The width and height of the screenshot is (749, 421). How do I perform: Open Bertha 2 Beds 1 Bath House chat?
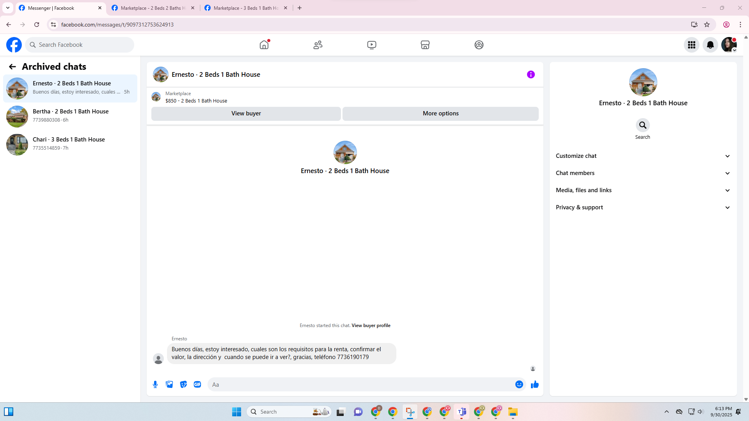click(x=70, y=116)
